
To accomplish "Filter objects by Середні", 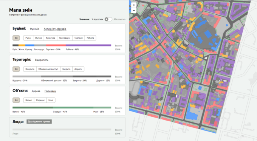I will point(40,100).
